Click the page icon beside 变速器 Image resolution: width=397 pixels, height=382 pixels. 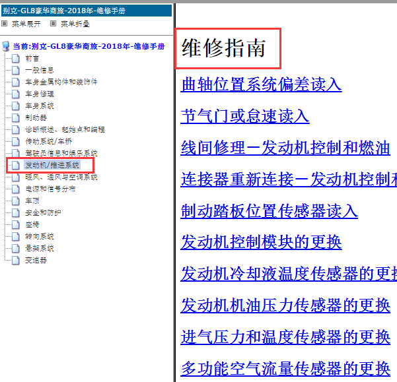16,261
